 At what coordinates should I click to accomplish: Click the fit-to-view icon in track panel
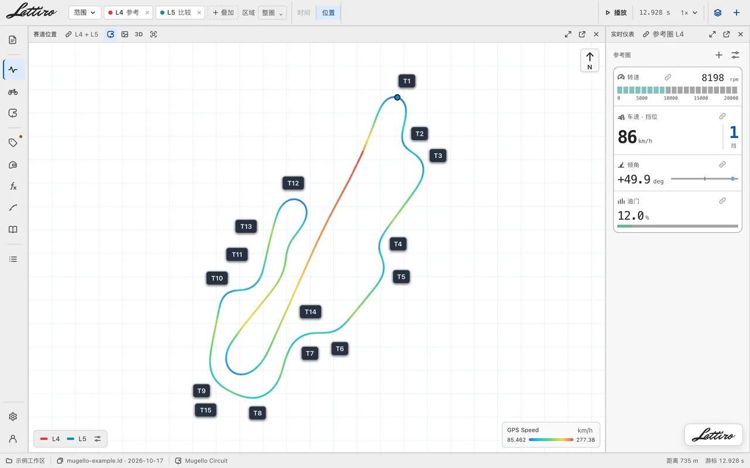coord(154,35)
